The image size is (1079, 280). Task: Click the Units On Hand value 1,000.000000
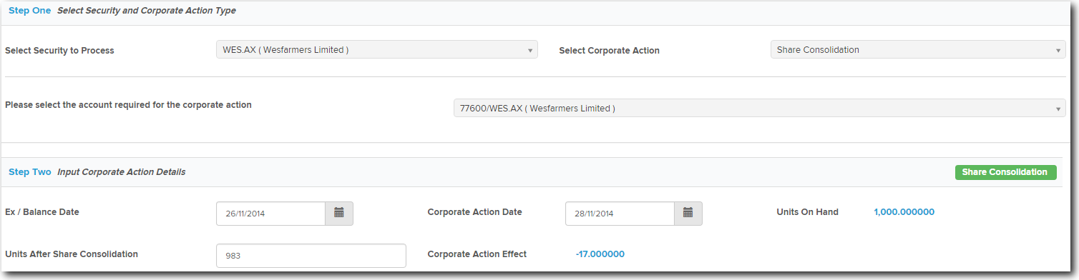(904, 212)
